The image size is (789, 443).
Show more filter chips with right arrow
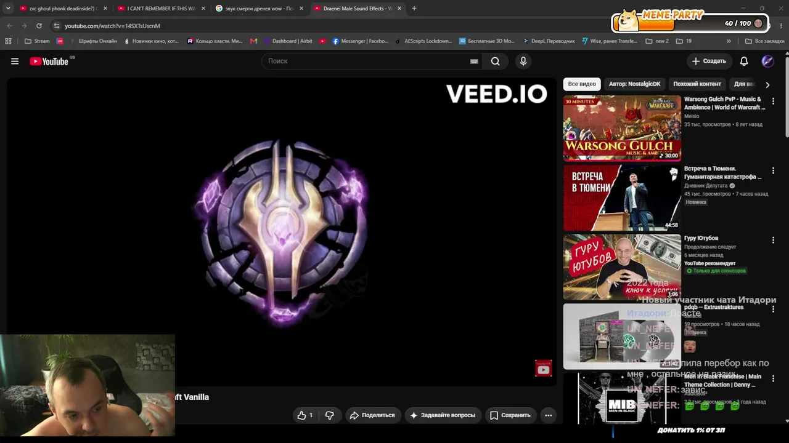coord(767,84)
